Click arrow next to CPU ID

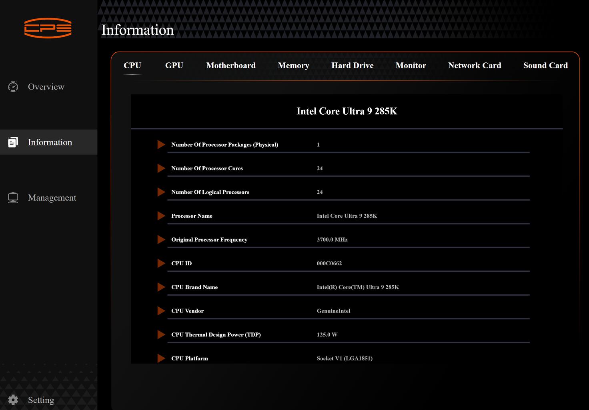(x=161, y=263)
